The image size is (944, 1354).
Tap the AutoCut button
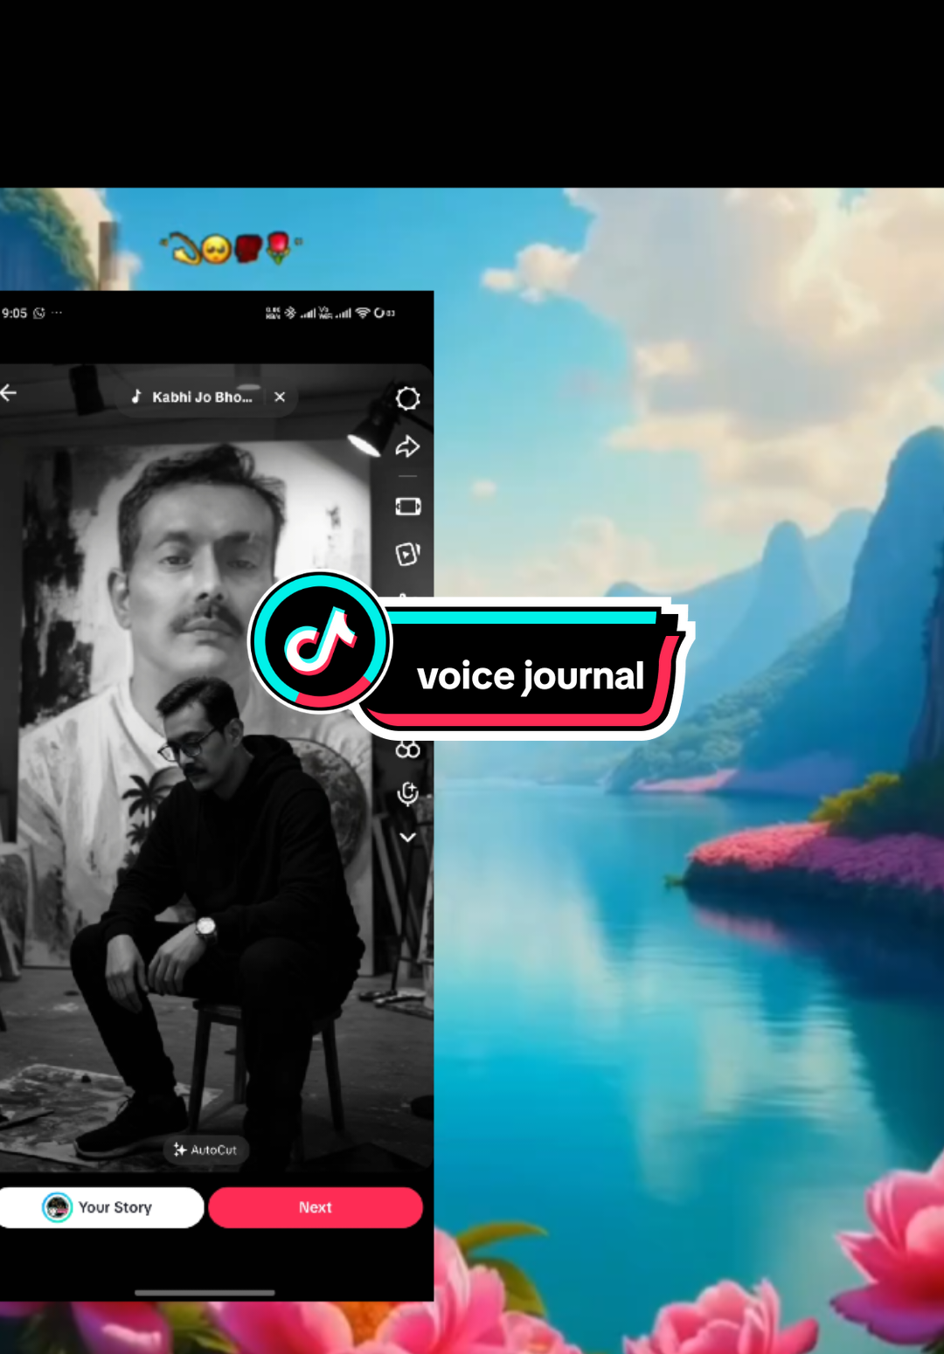[x=206, y=1150]
